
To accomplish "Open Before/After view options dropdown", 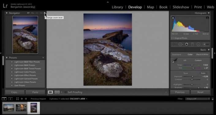I will point(62,92).
